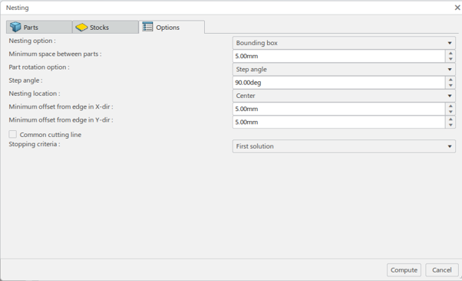
Task: Click the Minimum offset from edge in X-dir label
Action: coord(61,106)
